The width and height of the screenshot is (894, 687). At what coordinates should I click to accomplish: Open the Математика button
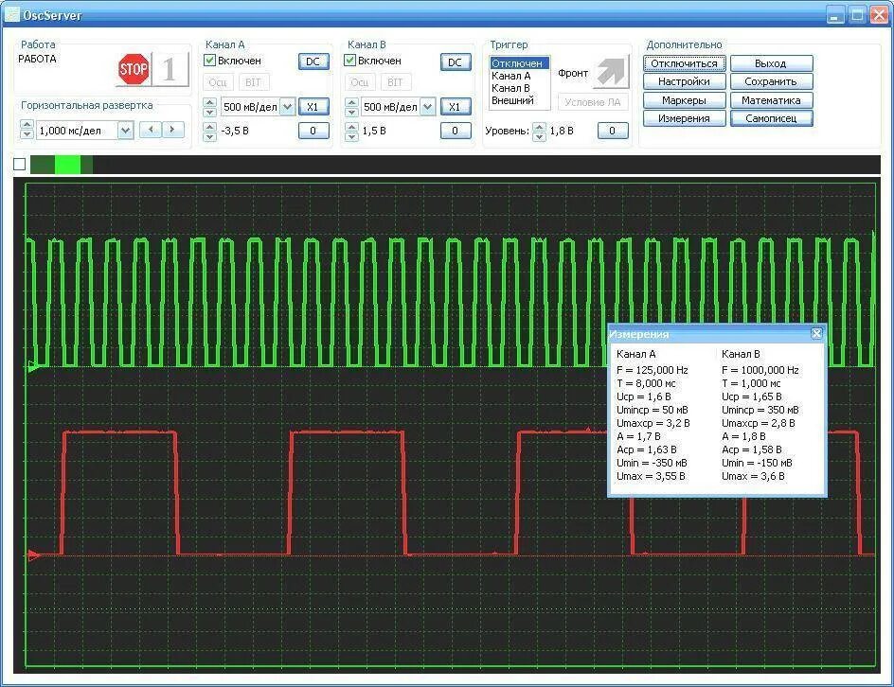click(x=771, y=100)
